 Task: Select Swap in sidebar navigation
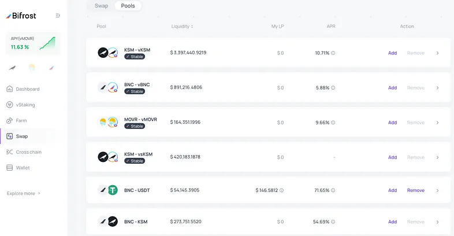pyautogui.click(x=22, y=137)
